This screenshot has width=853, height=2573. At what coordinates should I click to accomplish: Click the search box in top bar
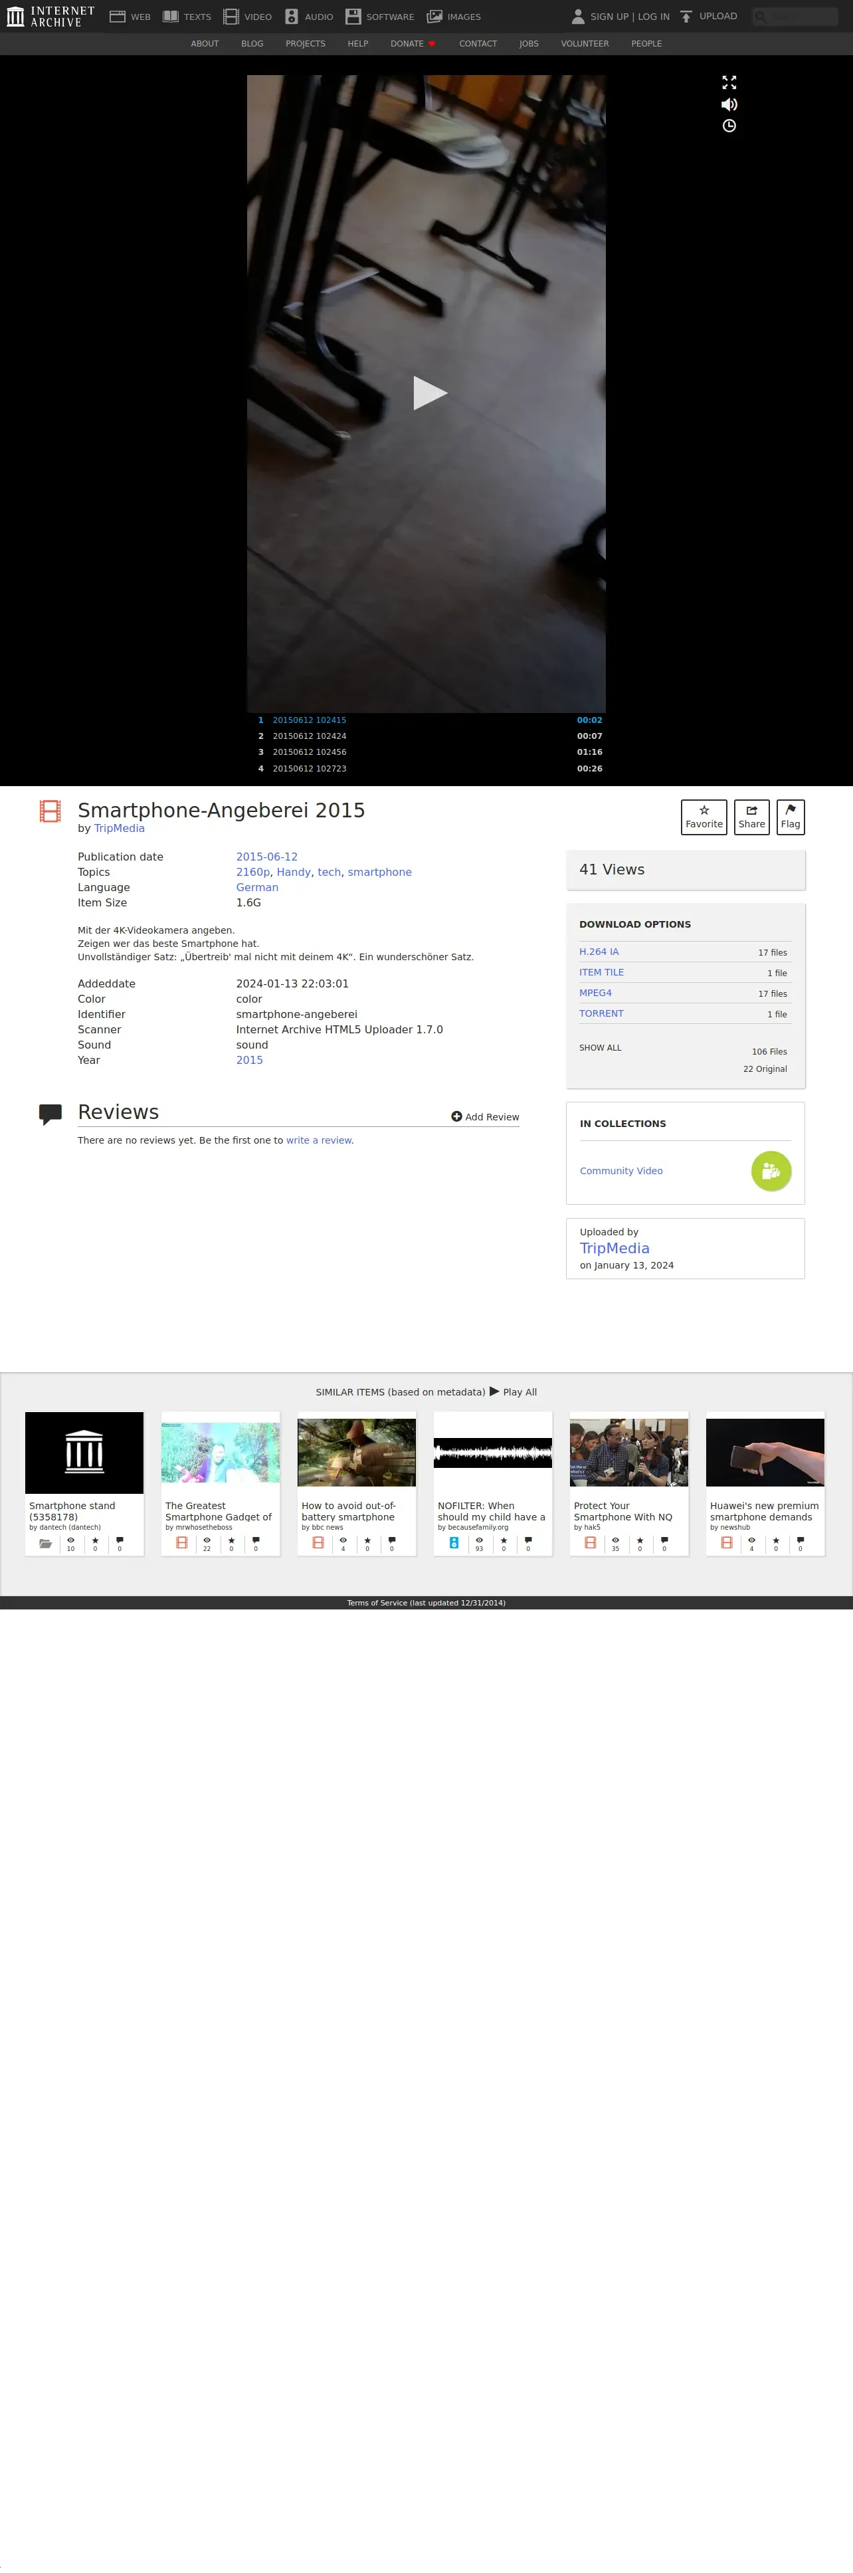795,16
